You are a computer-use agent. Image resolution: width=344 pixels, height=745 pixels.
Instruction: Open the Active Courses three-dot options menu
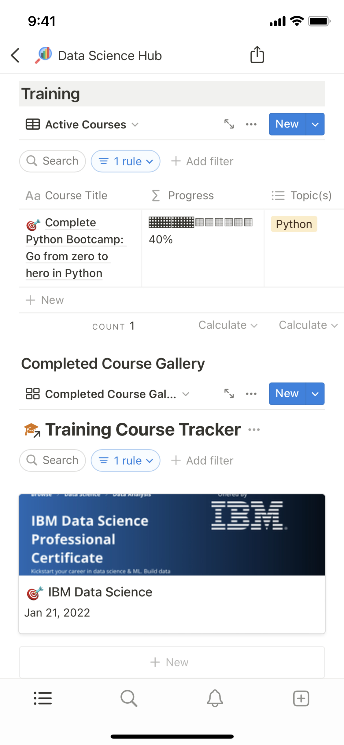(251, 124)
